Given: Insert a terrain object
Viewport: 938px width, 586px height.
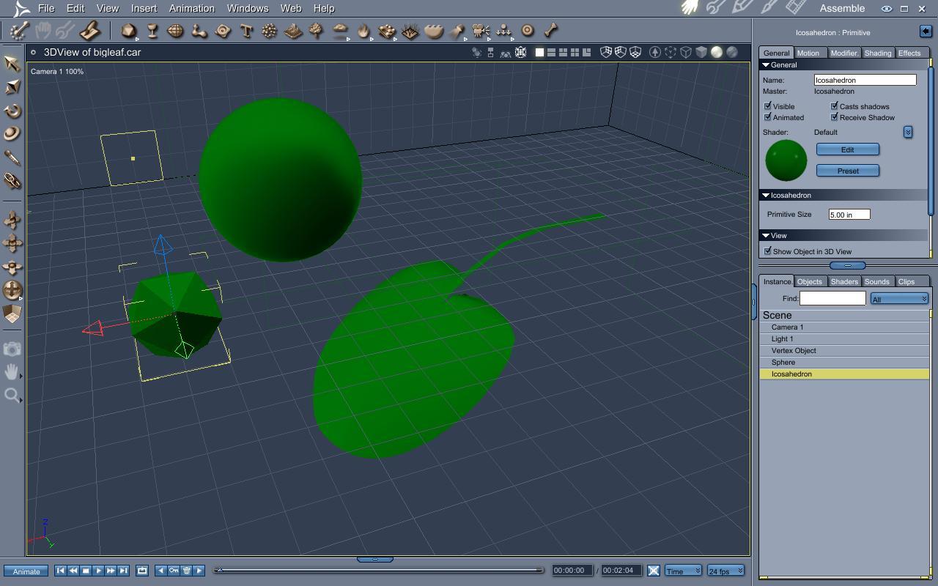Looking at the screenshot, I should [293, 31].
